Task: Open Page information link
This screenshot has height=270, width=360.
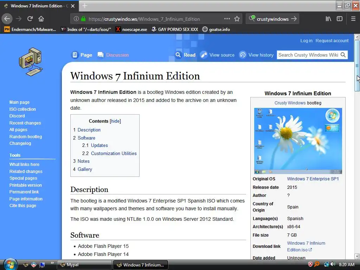Action: pos(26,199)
